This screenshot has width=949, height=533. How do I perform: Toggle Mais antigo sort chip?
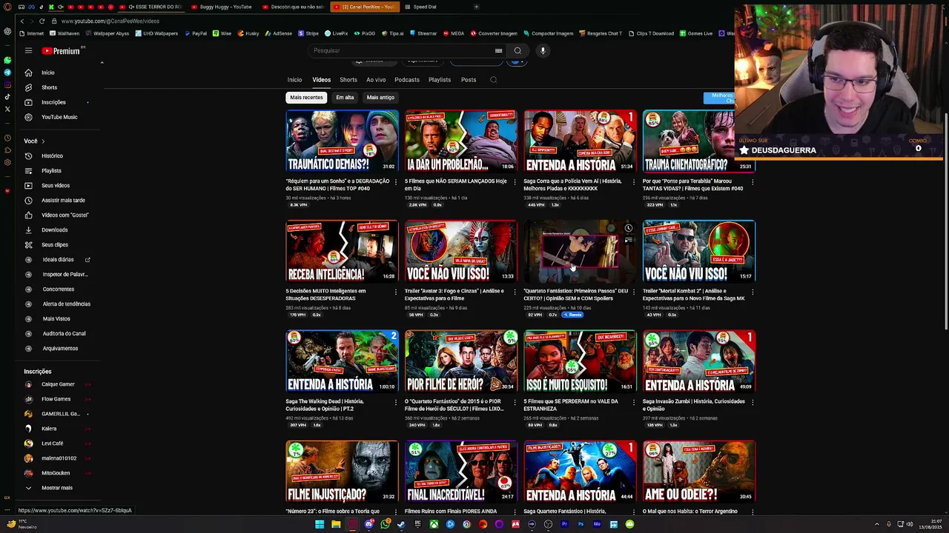coord(380,98)
